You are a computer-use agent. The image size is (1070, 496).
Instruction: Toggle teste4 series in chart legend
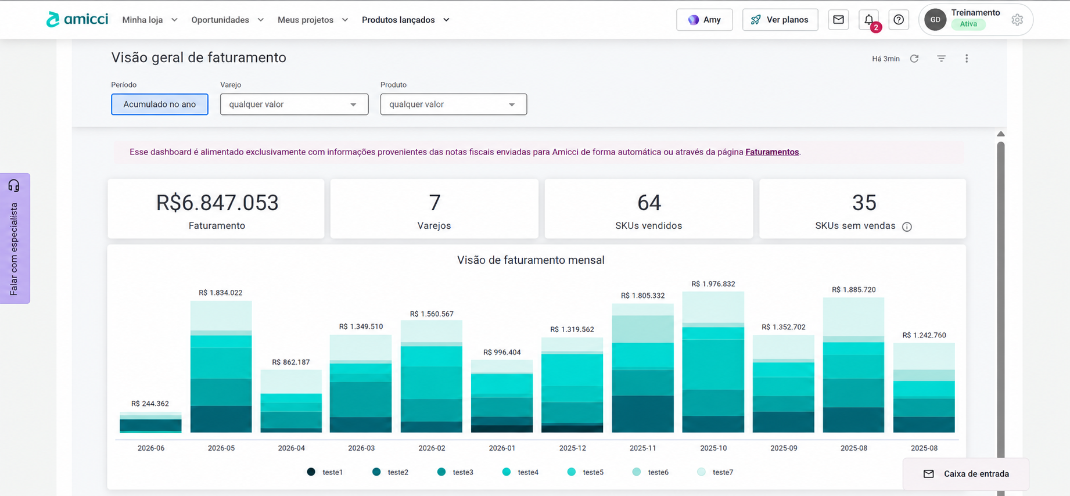pyautogui.click(x=520, y=472)
